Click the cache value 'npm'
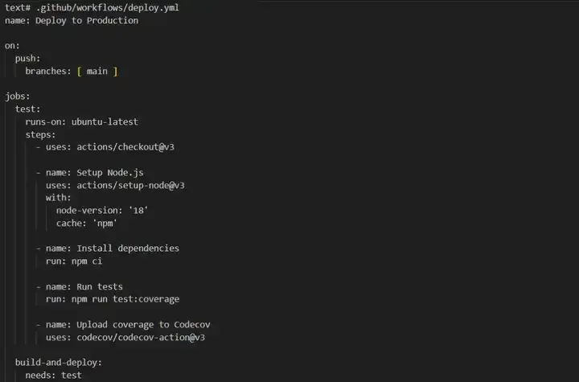 point(105,223)
